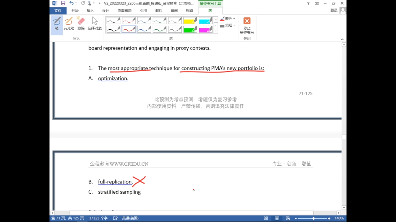
Task: Open Customize Quick Access Toolbar dropdown
Action: tap(100, 3)
